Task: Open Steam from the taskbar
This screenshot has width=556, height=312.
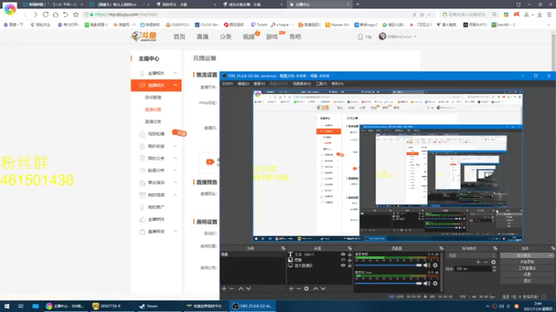Action: (149, 306)
